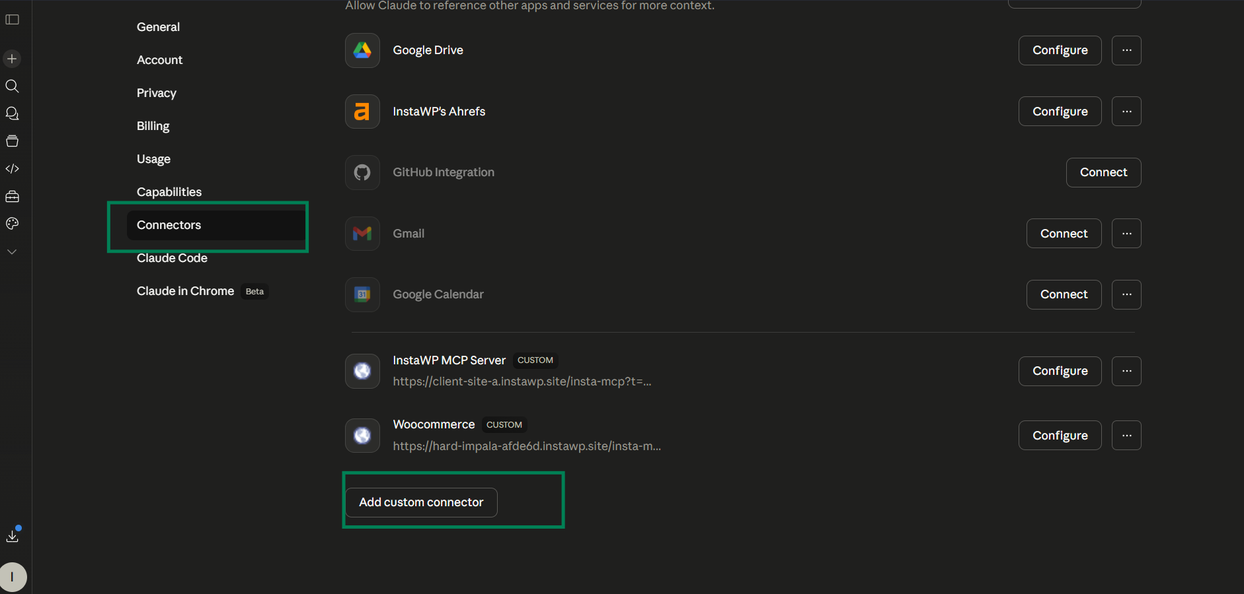Open the code brackets icon
Screen dimensions: 1244x594
tap(12, 169)
